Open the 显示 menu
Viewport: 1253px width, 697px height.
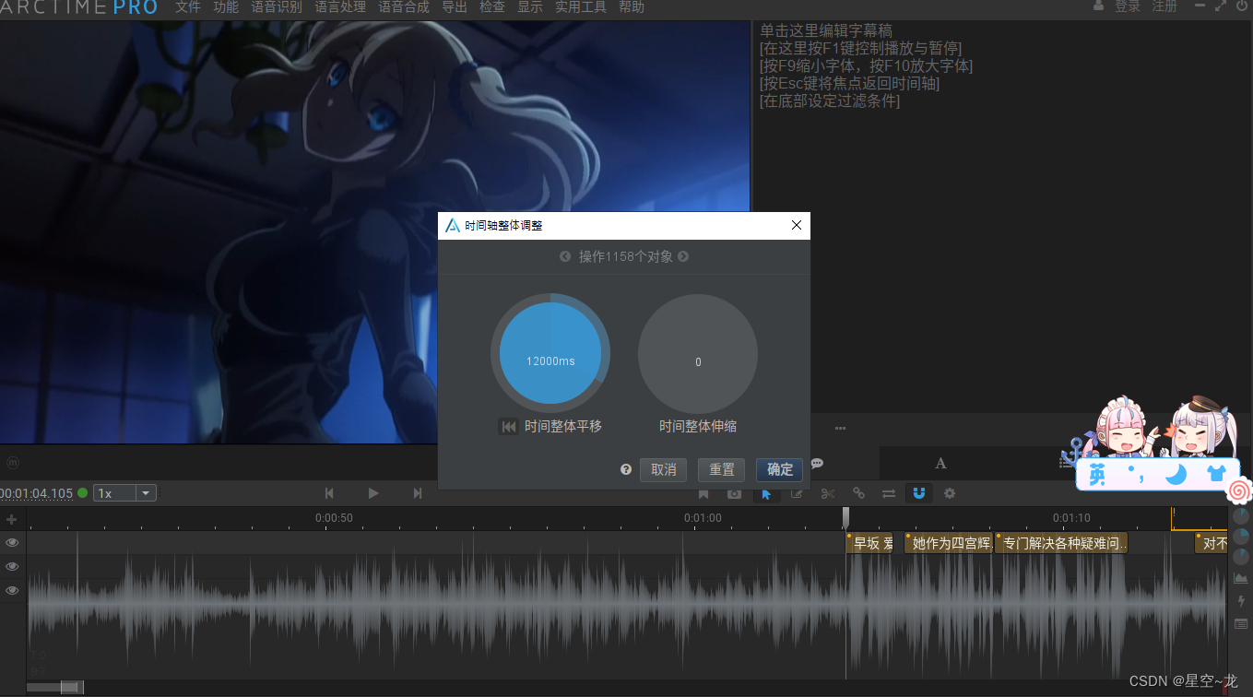point(530,7)
